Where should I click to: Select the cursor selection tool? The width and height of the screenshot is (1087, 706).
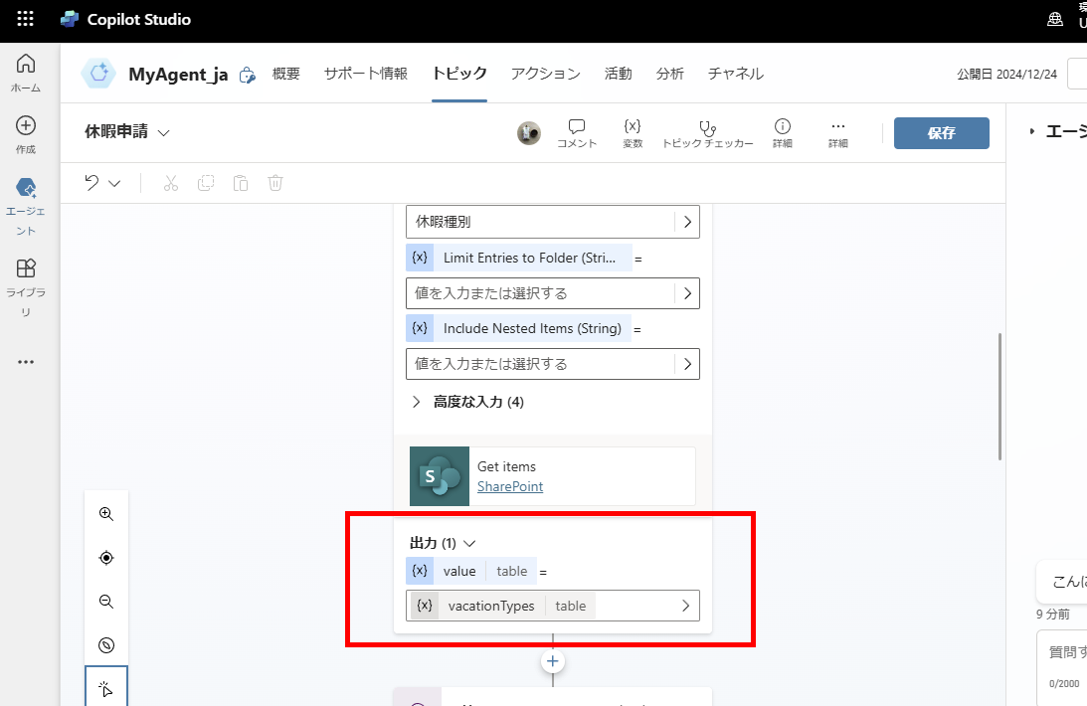coord(105,686)
